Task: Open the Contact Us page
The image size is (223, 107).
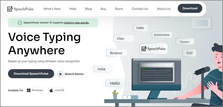Action: tap(140, 9)
